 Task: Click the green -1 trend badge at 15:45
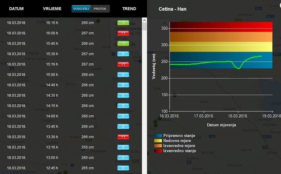pyautogui.click(x=123, y=43)
